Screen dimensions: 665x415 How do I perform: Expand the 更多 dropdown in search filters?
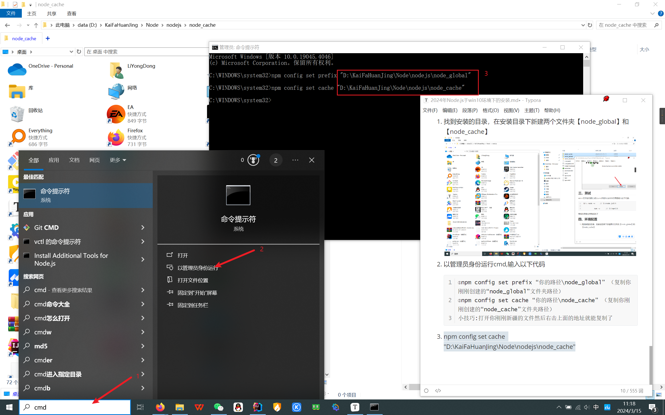pyautogui.click(x=118, y=160)
